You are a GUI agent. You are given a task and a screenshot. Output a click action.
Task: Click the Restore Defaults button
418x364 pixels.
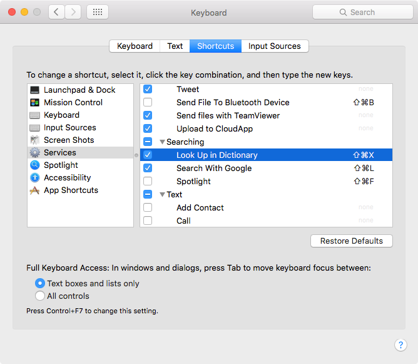(351, 241)
